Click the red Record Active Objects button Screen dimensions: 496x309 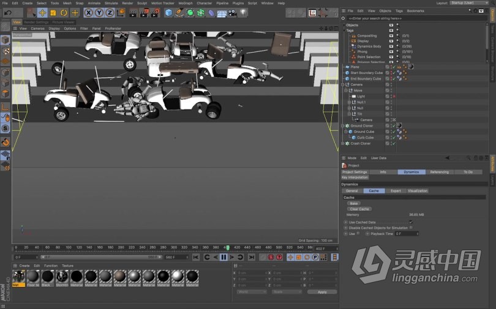pos(271,257)
